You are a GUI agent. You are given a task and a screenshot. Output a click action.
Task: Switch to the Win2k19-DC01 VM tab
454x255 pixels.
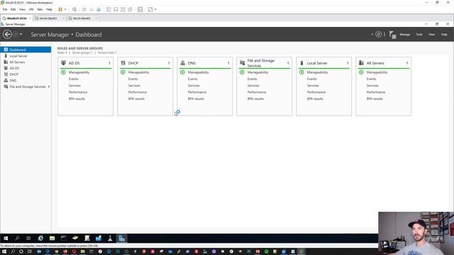click(x=16, y=18)
